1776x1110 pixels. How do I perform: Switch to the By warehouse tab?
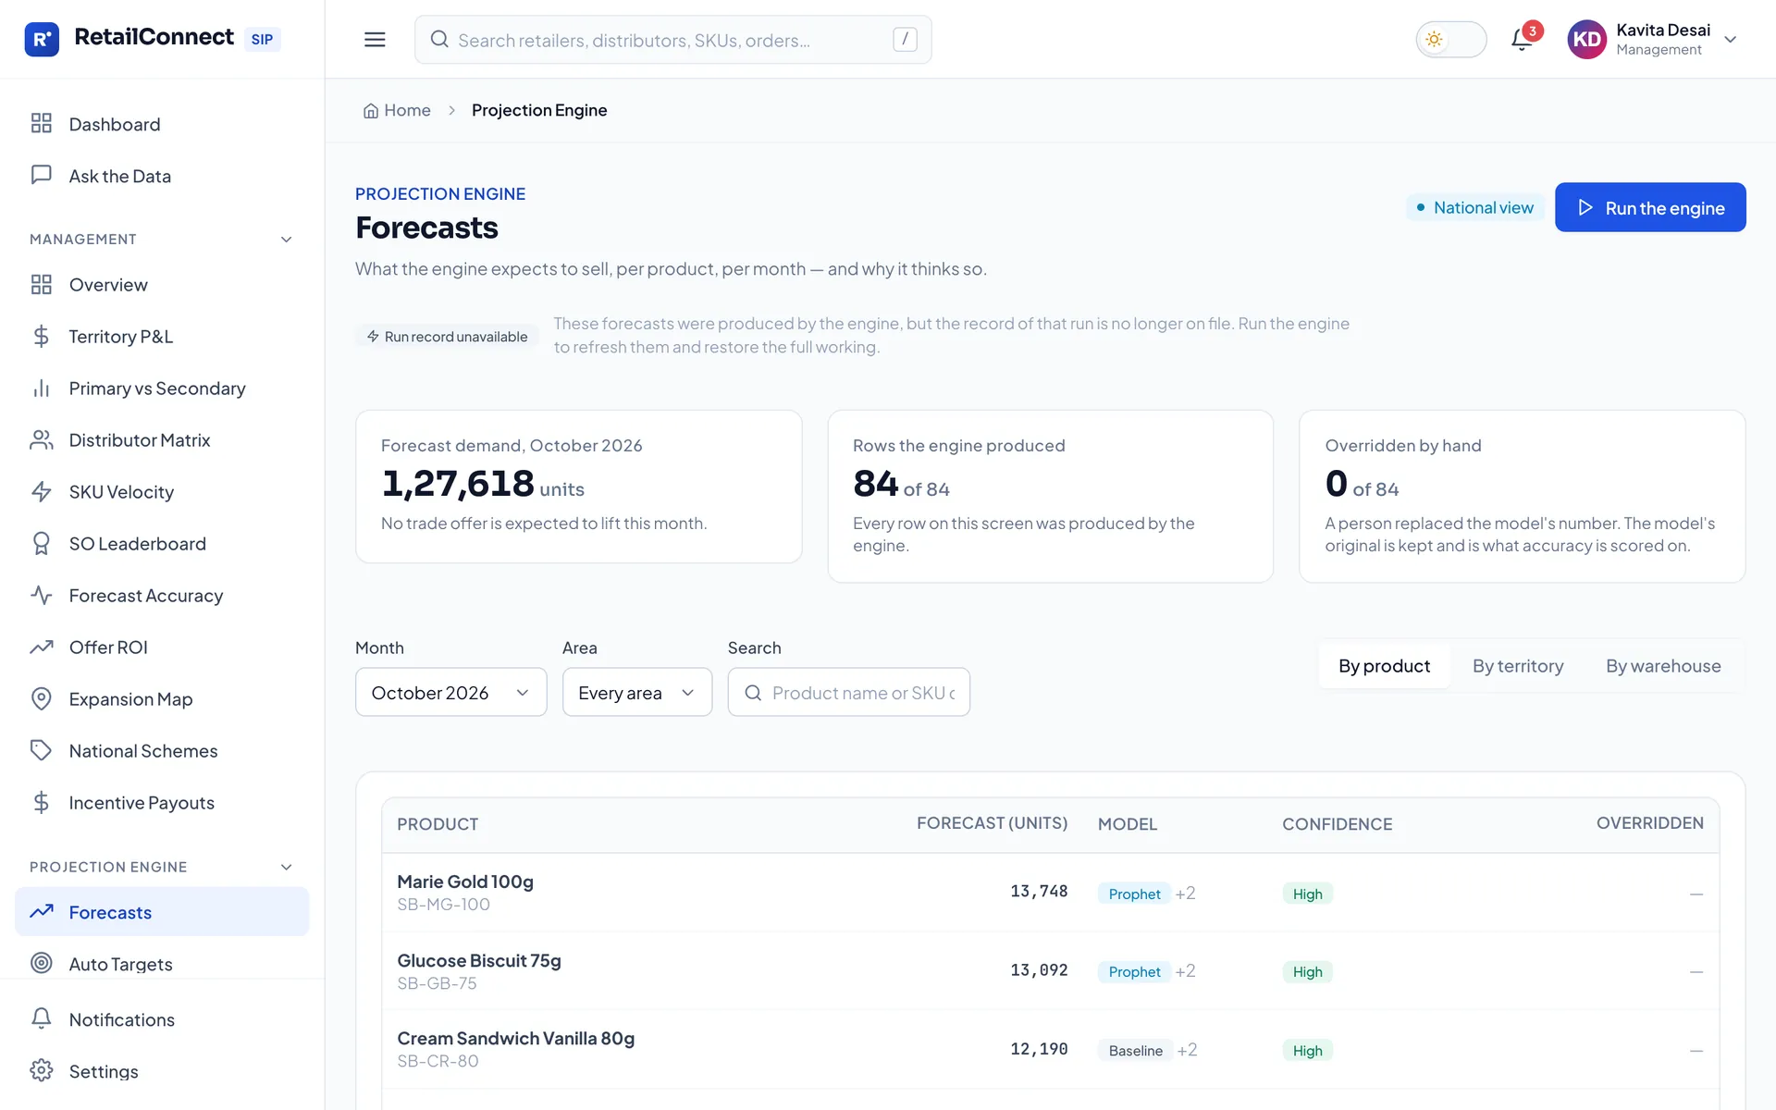(x=1663, y=666)
